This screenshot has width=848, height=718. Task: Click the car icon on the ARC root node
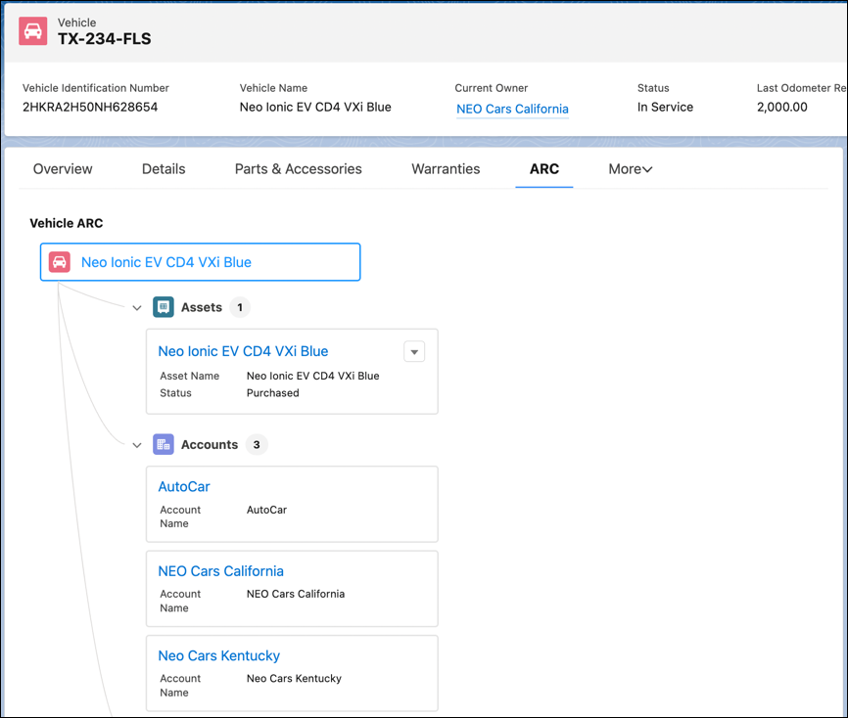click(60, 262)
